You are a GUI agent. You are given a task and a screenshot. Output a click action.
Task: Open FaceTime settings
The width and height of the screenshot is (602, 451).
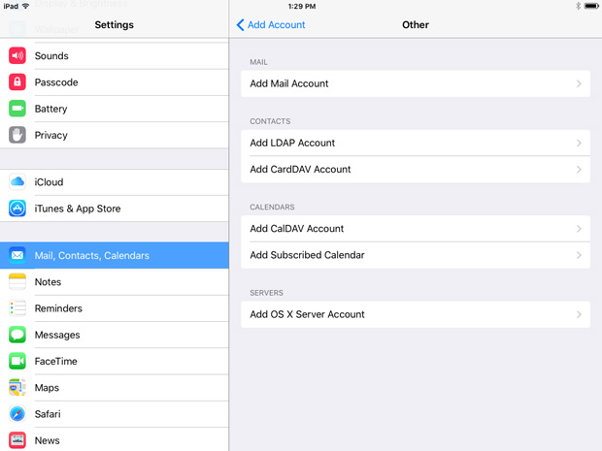(x=115, y=361)
